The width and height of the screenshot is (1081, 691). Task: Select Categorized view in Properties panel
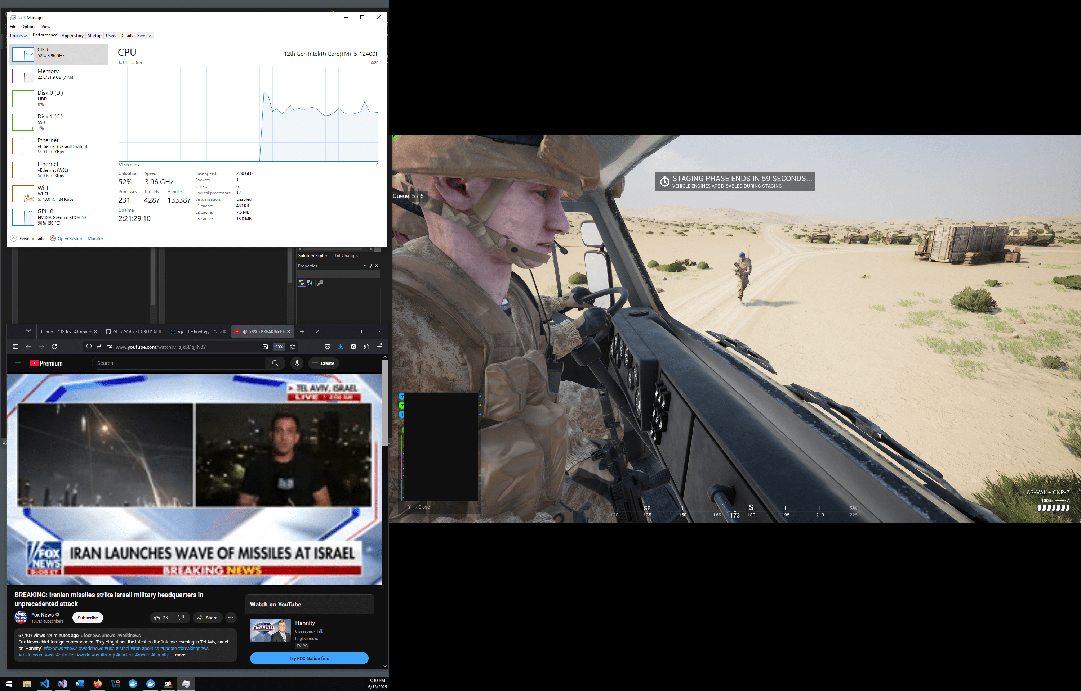(x=302, y=283)
